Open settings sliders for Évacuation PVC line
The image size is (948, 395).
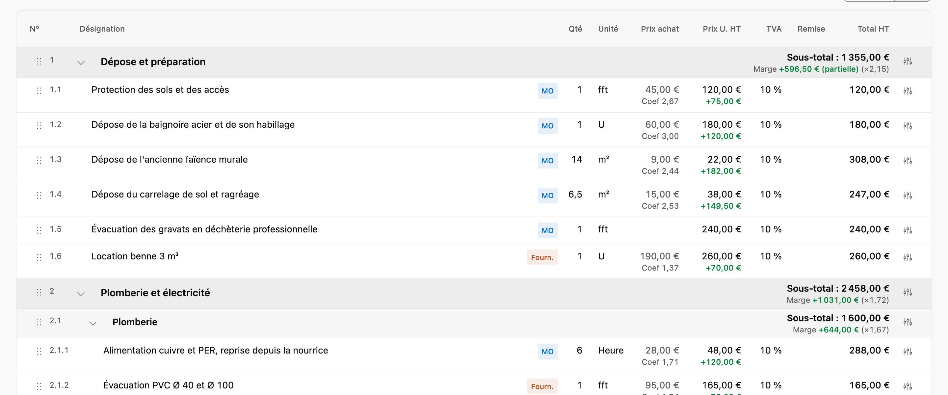coord(908,386)
